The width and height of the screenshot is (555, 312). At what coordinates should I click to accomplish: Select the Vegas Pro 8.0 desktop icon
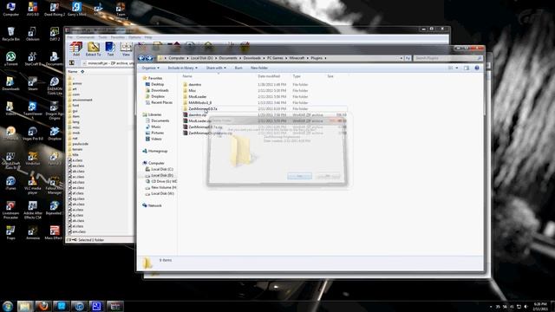pyautogui.click(x=33, y=133)
